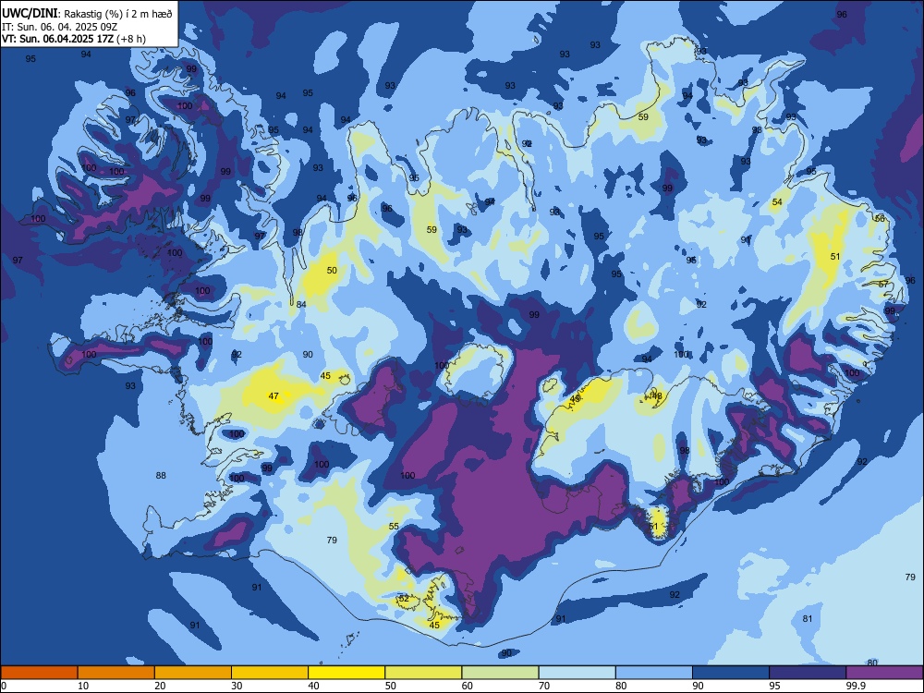924x693 pixels.
Task: Click the pale blue 70–80 legend swatch
Action: coord(577,673)
